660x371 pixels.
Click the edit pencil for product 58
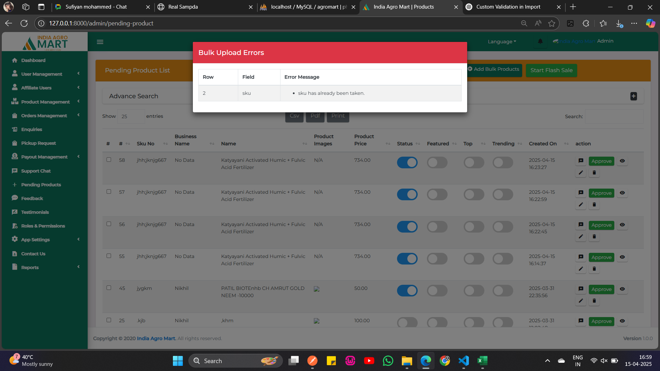(581, 173)
